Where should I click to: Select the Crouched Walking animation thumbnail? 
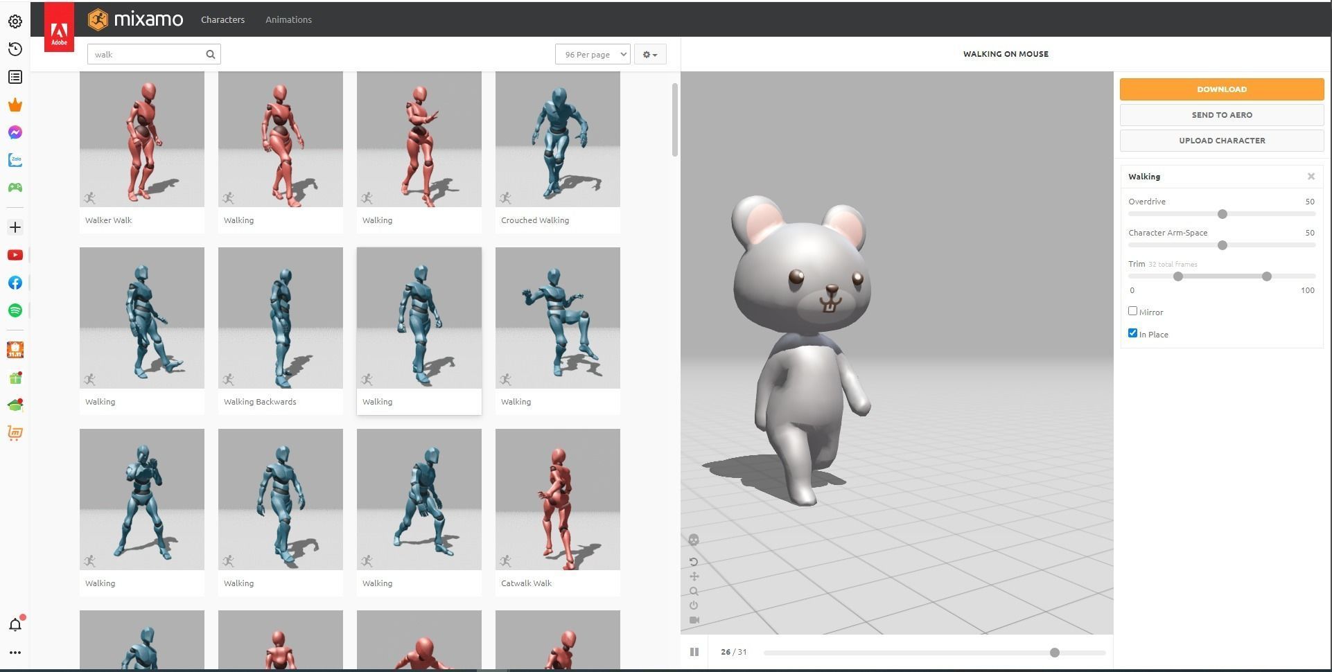(558, 139)
